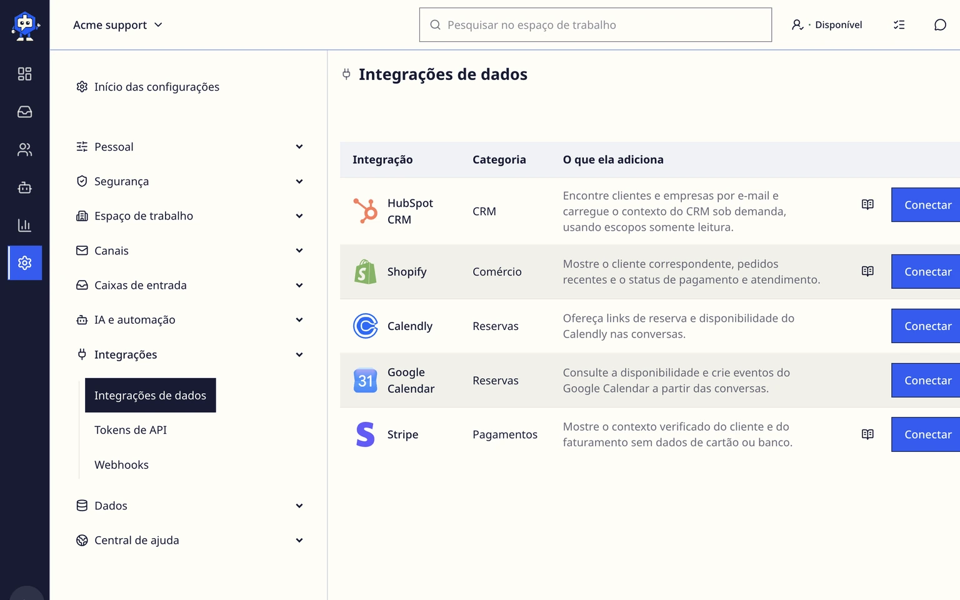Image resolution: width=960 pixels, height=600 pixels.
Task: Expand the Caixas de entrada section
Action: click(x=189, y=285)
